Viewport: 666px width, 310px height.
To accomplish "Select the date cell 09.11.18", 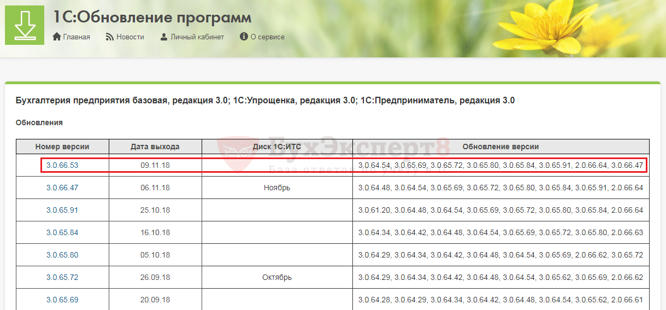I will [155, 165].
